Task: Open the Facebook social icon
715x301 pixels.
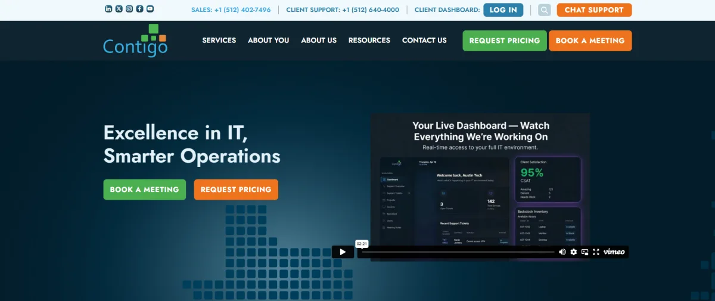Action: click(x=139, y=9)
